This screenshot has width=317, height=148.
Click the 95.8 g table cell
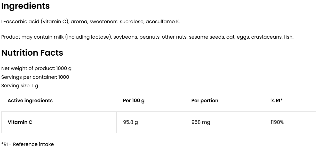tap(130, 122)
